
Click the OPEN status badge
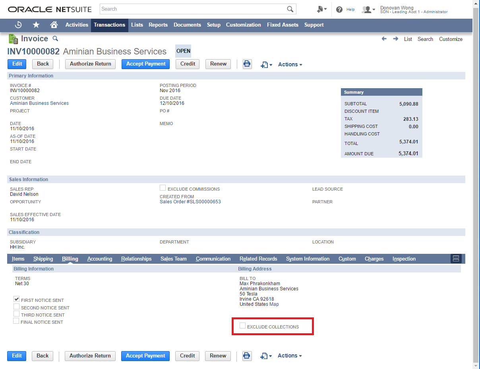pos(183,51)
